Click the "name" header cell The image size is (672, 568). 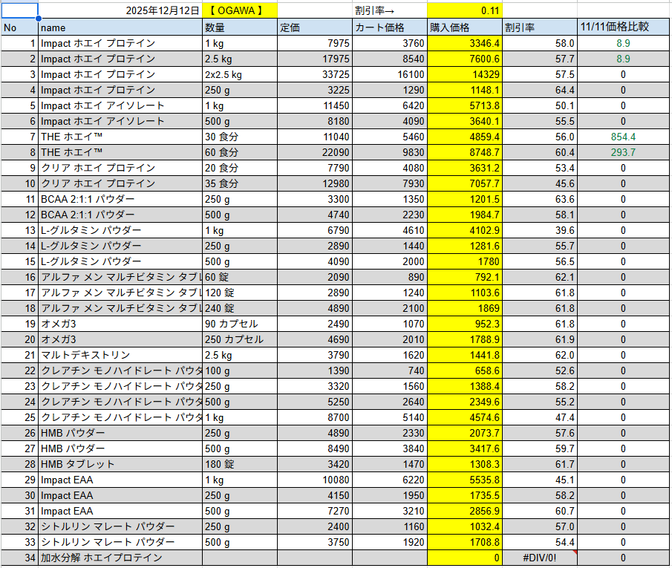coord(120,27)
